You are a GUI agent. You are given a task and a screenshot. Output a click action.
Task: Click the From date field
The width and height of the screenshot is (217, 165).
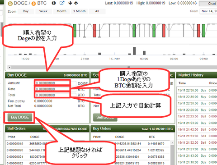click(x=208, y=11)
